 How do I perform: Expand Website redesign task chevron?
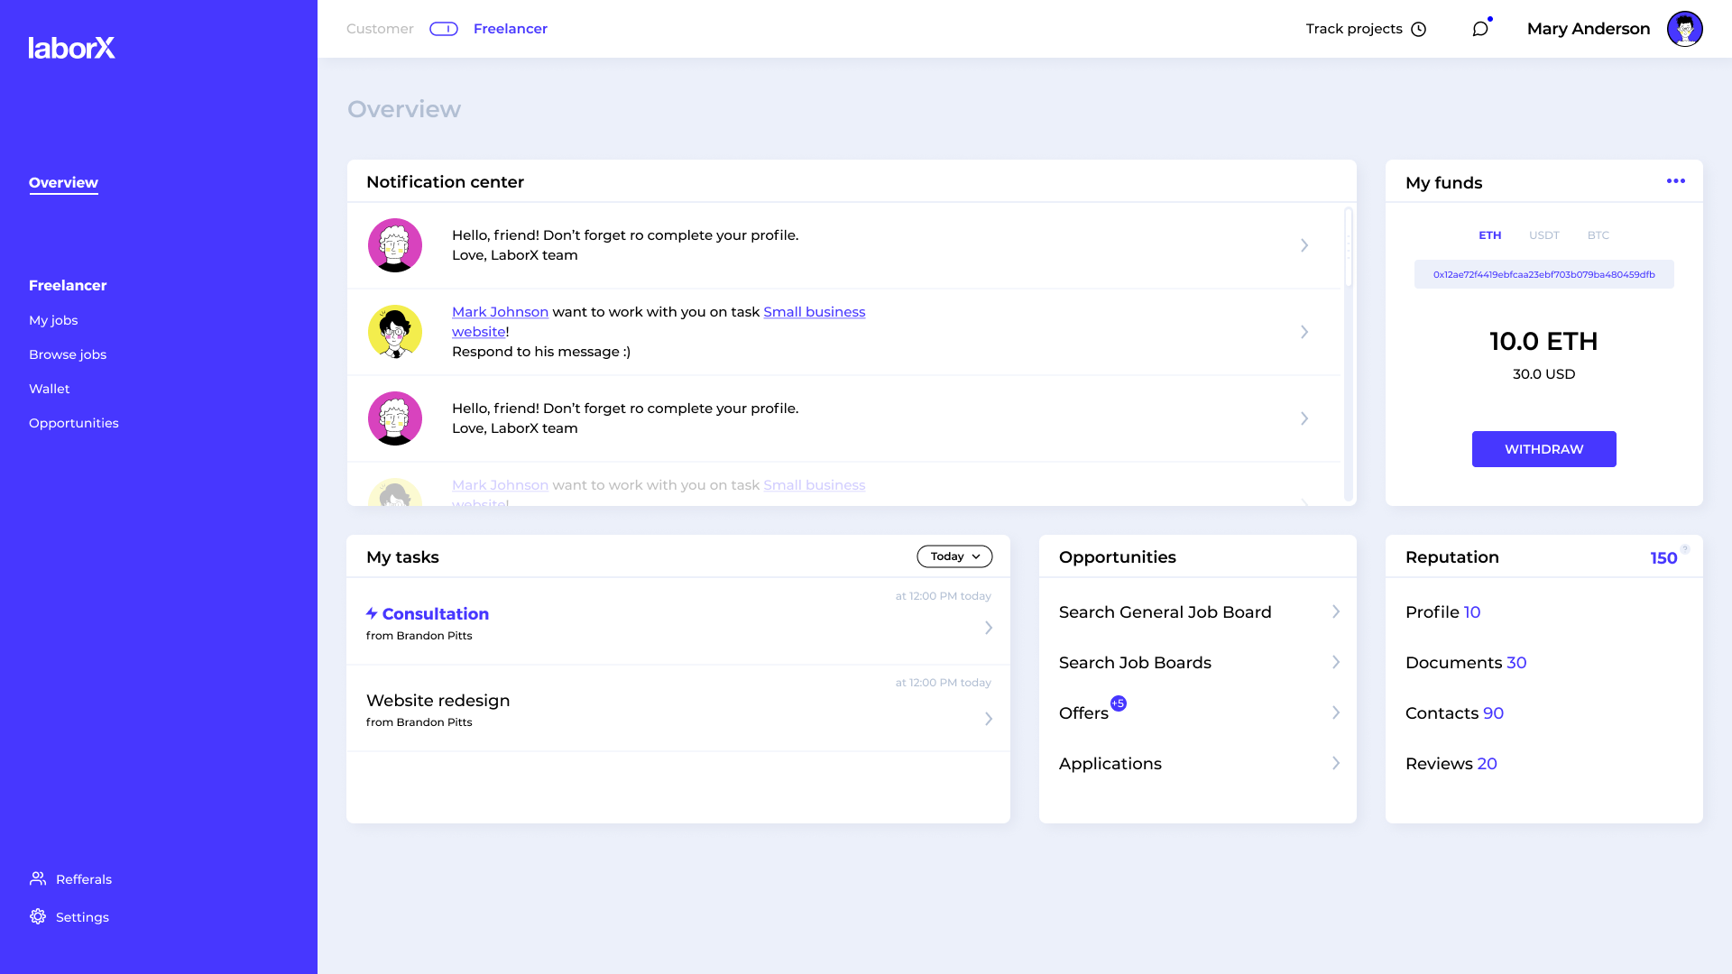pyautogui.click(x=989, y=719)
